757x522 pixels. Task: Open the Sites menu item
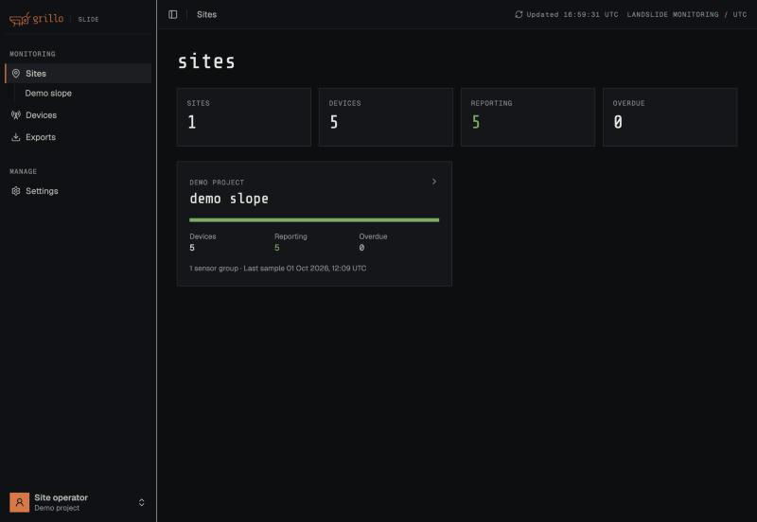tap(79, 74)
